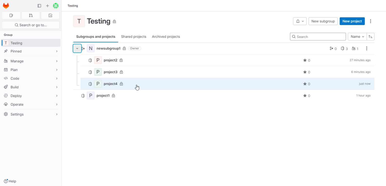Image resolution: width=386 pixels, height=186 pixels.
Task: Expand the Deploy sidebar section
Action: (31, 96)
